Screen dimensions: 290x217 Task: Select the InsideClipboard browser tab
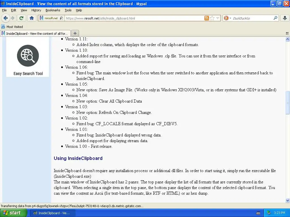tap(35, 33)
